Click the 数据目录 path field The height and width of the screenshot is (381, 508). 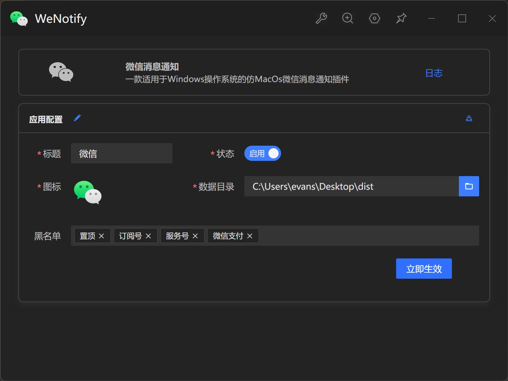click(351, 186)
